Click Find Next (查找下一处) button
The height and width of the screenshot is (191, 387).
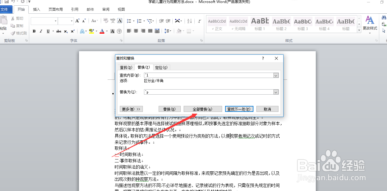pyautogui.click(x=239, y=109)
